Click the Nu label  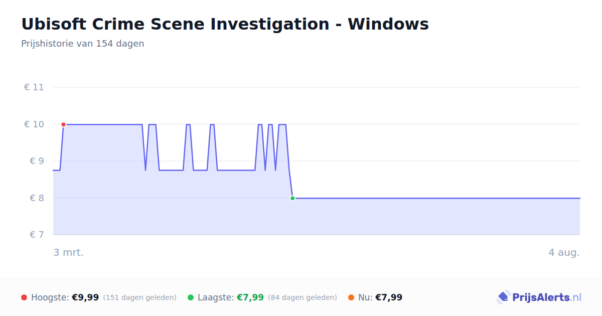[x=366, y=297]
